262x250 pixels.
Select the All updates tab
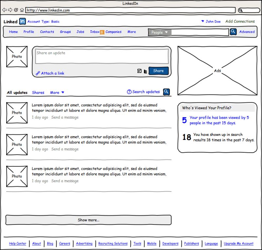click(17, 92)
